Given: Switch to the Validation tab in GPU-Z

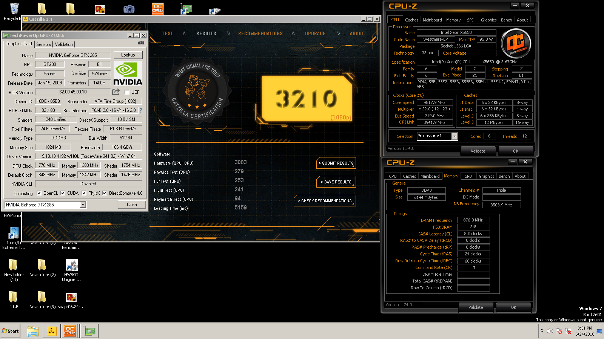Looking at the screenshot, I should [64, 44].
